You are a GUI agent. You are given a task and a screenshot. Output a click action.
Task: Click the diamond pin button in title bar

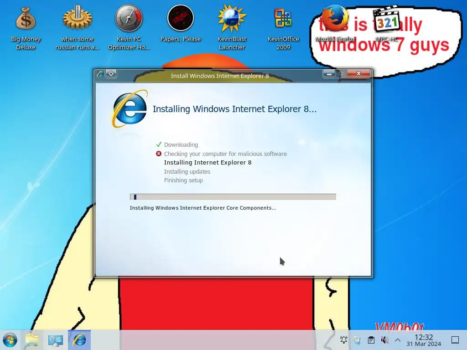[x=111, y=73]
